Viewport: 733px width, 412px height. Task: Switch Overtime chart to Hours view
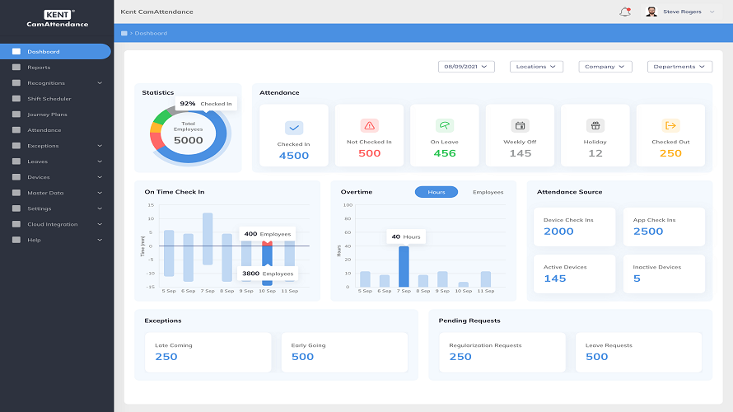(437, 192)
